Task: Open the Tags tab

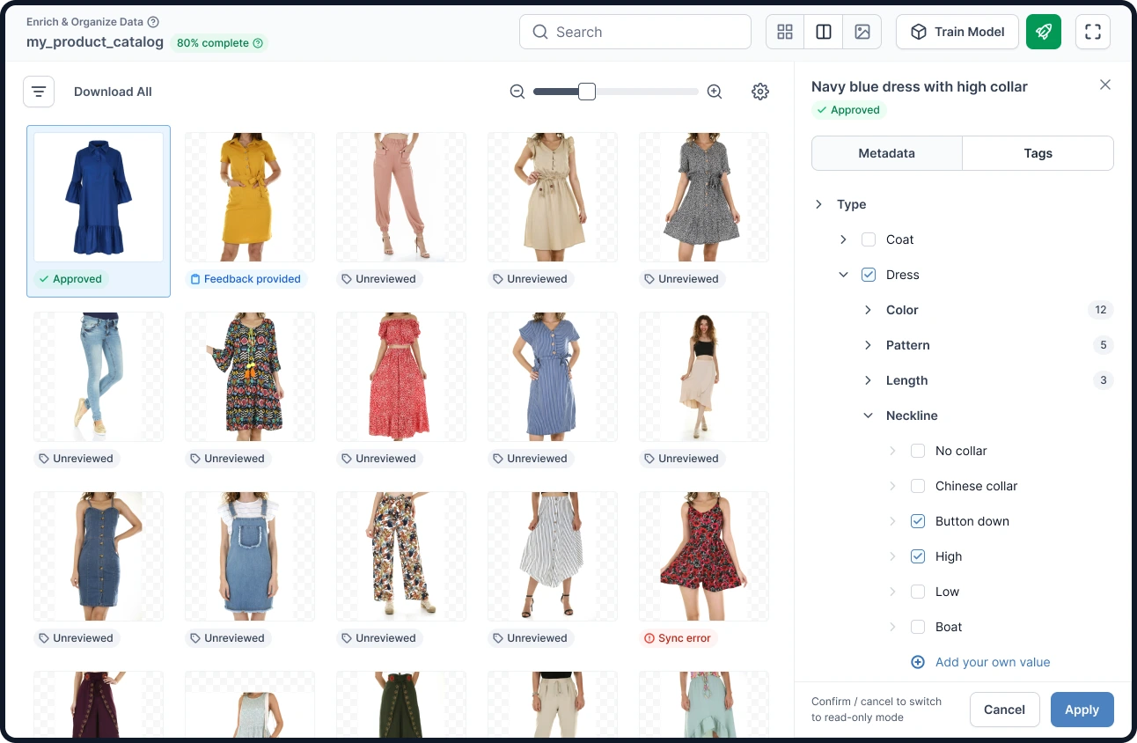Action: [x=1038, y=153]
